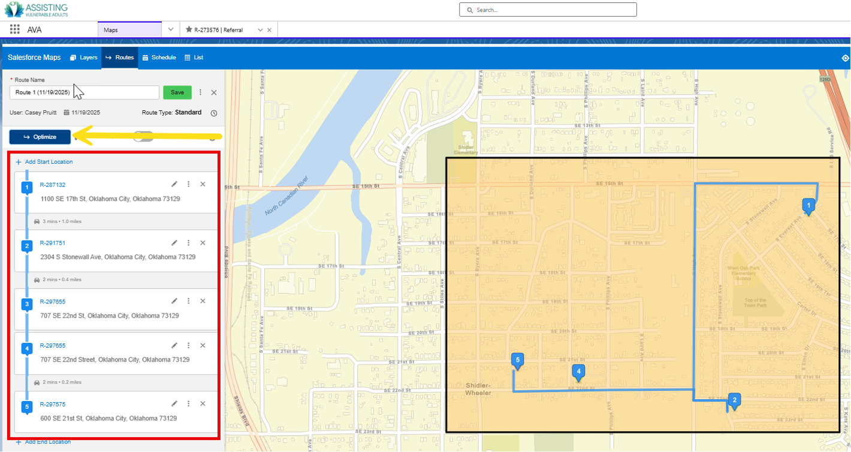Click Add Start Location

[x=44, y=162]
